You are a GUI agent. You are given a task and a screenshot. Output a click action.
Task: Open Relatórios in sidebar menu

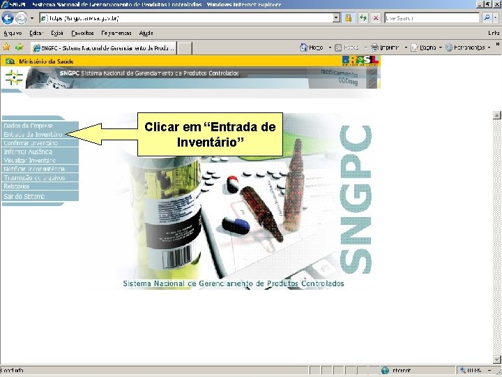pyautogui.click(x=40, y=186)
